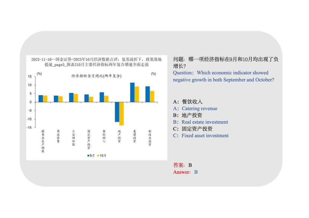
Task: Select the 地产投资 negative blue September bar
Action: [117, 112]
